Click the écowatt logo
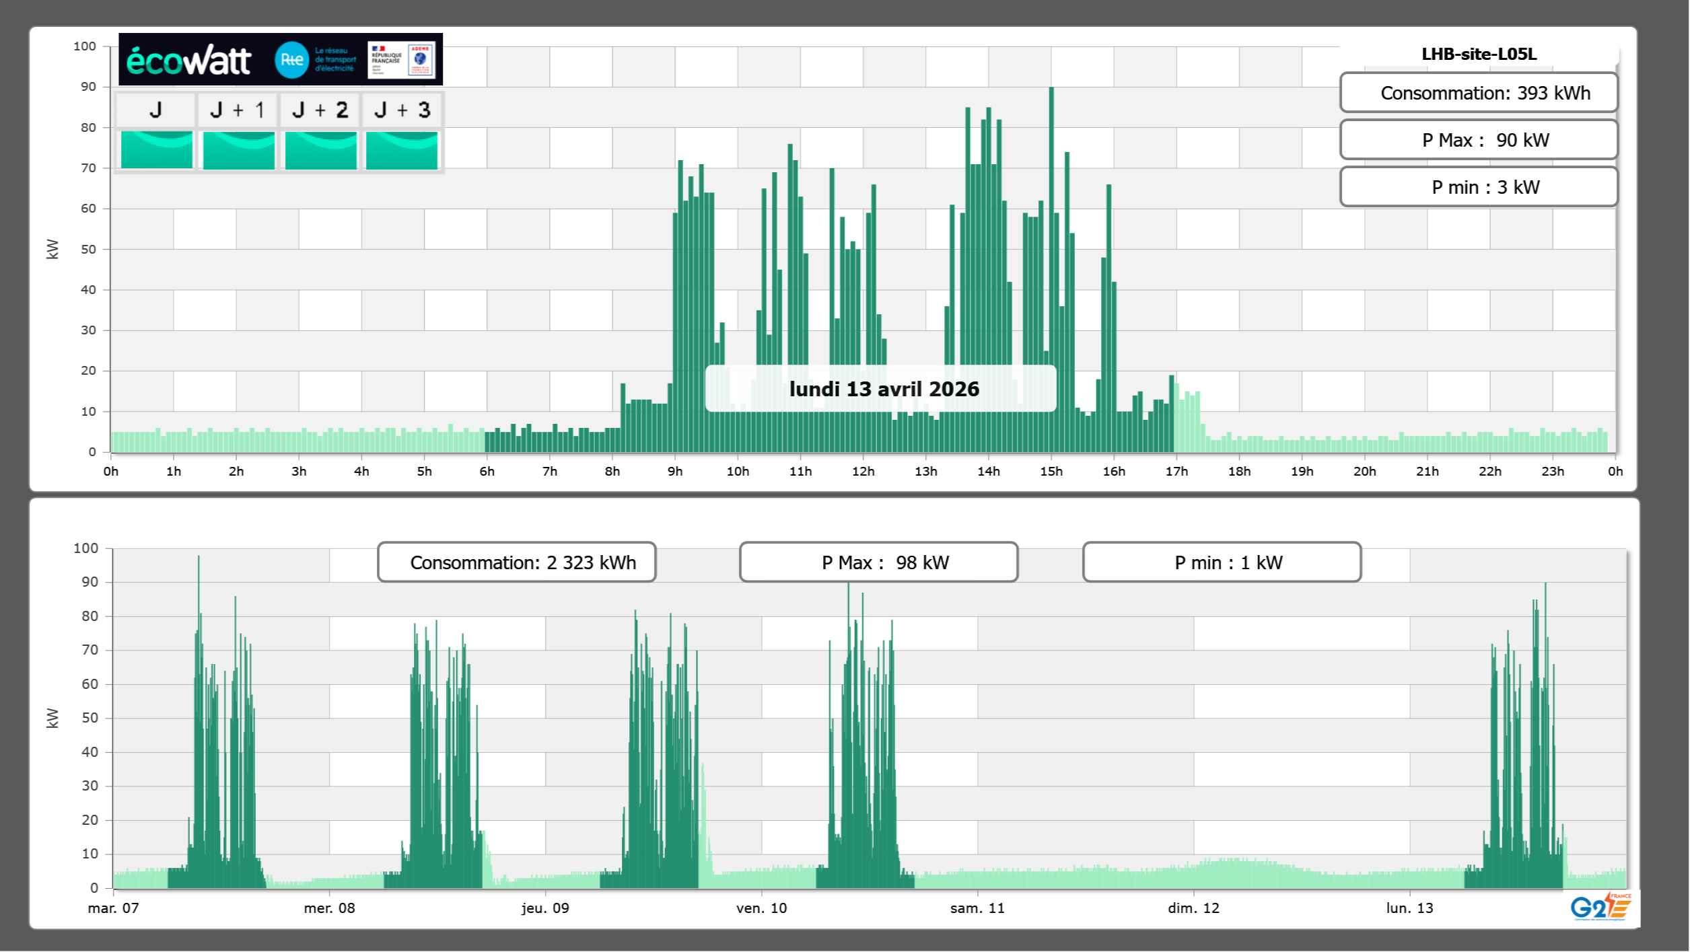Image resolution: width=1690 pixels, height=952 pixels. (188, 61)
